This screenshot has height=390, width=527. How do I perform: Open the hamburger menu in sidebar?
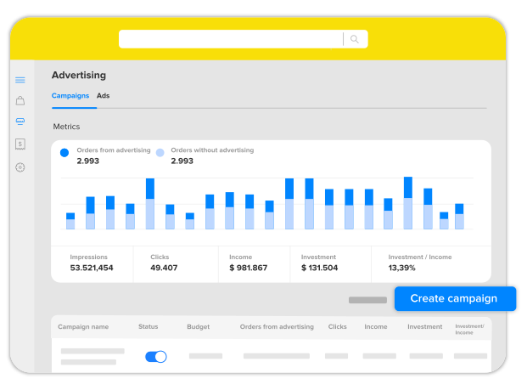(20, 80)
